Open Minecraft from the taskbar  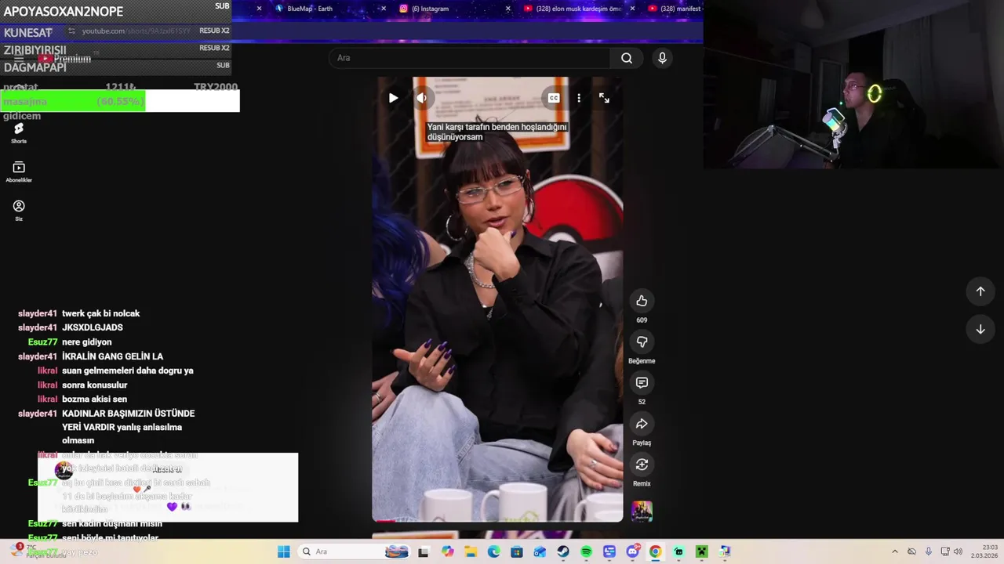click(x=701, y=551)
